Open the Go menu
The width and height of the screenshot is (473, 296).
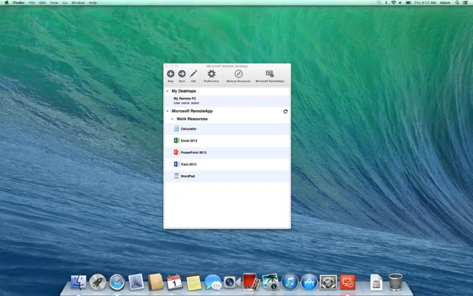pyautogui.click(x=65, y=3)
